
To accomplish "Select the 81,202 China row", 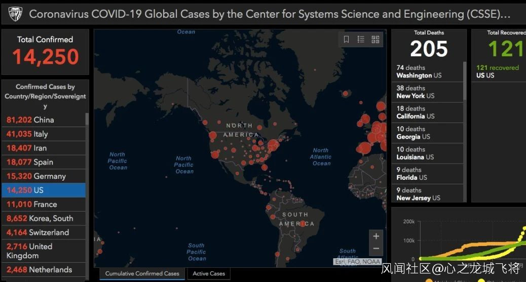I will pyautogui.click(x=44, y=119).
